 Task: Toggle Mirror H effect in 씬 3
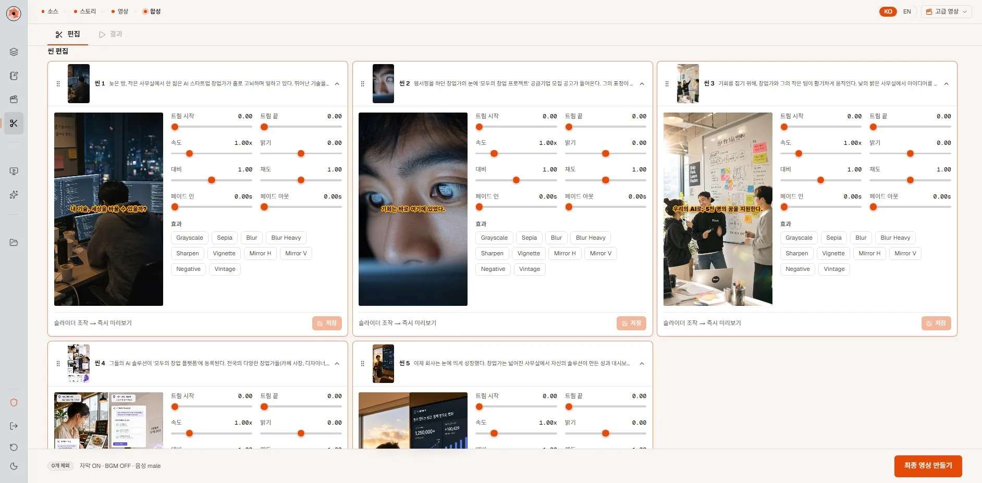pyautogui.click(x=869, y=254)
